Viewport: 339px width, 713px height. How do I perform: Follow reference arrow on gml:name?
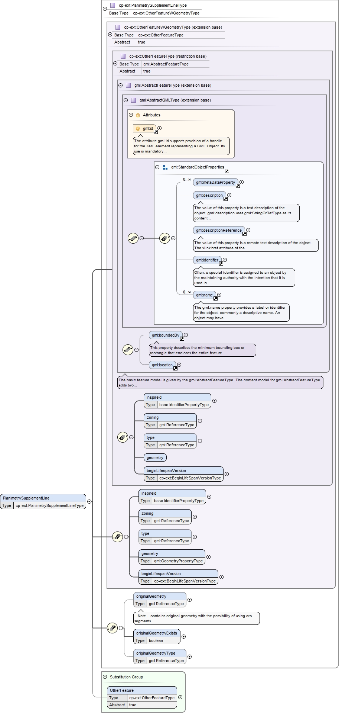tap(215, 298)
